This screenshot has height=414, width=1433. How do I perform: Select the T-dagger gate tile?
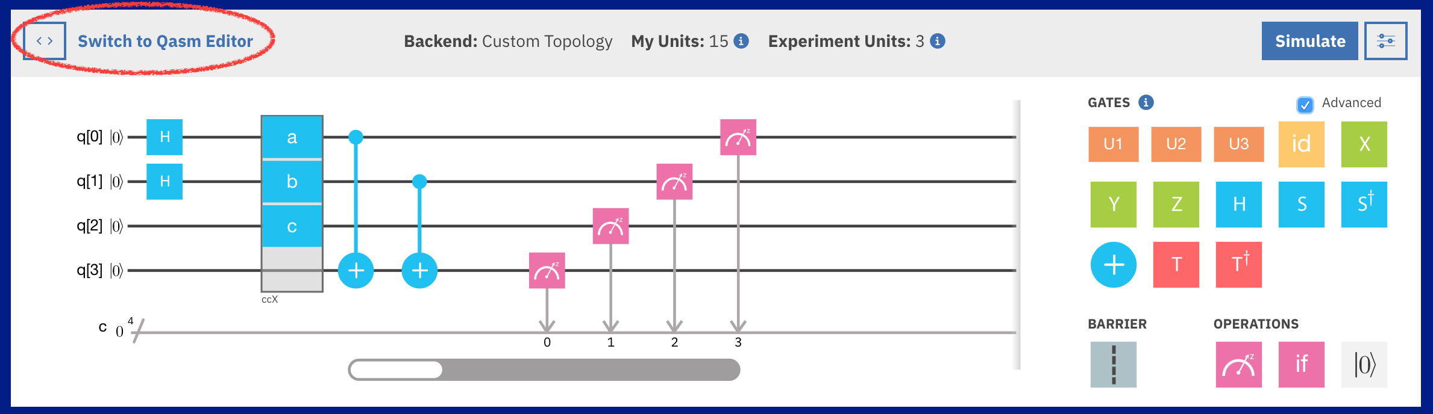click(x=1238, y=265)
